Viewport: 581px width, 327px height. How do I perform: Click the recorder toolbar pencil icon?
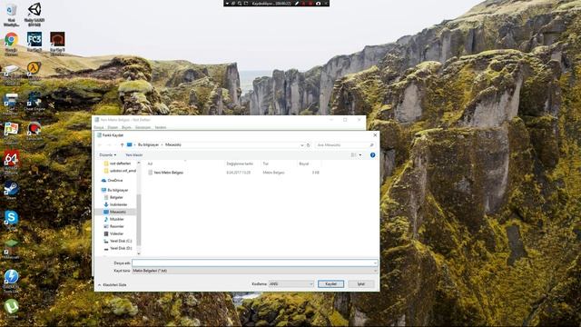297,4
